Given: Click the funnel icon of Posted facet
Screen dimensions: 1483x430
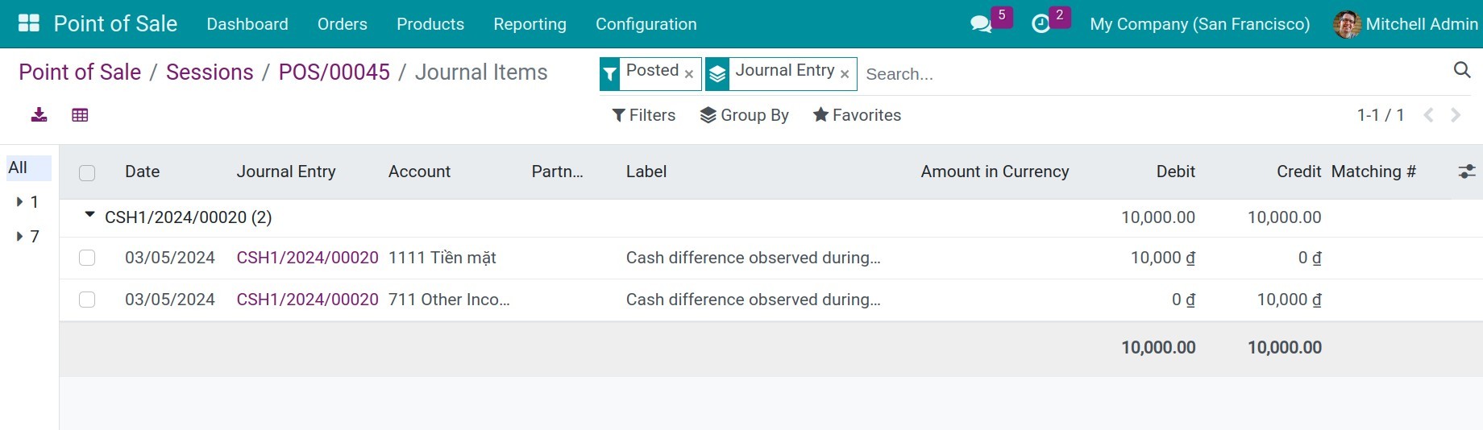Looking at the screenshot, I should click(x=610, y=74).
